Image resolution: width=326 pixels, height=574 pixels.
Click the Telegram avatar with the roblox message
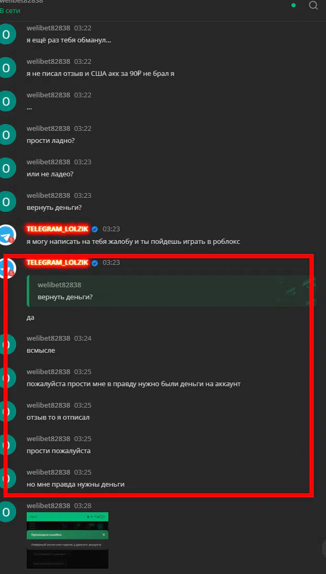7,235
